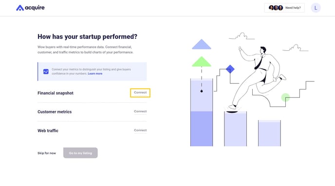
Task: Connect Web traffic
Action: point(140,130)
